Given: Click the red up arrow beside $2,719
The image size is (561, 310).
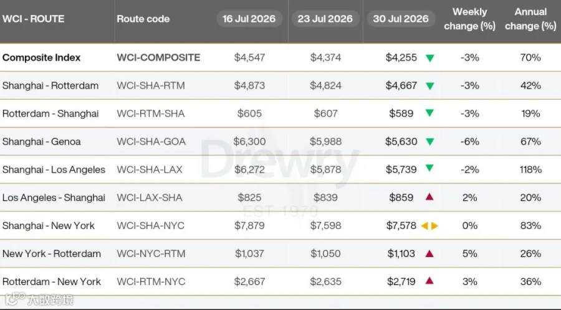Looking at the screenshot, I should pos(429,281).
